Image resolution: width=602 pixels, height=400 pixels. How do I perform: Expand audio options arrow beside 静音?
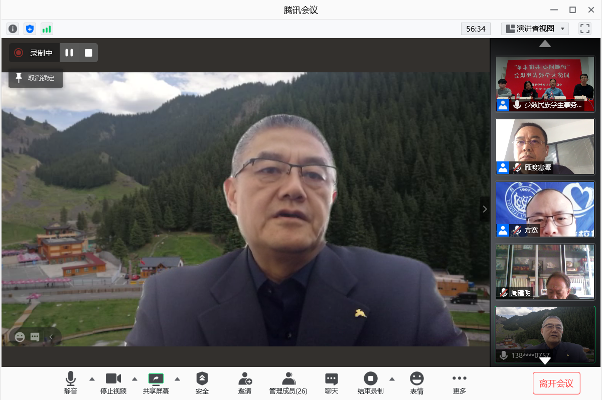click(92, 379)
